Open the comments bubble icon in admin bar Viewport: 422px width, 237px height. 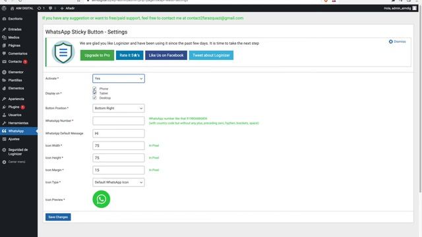(50, 9)
